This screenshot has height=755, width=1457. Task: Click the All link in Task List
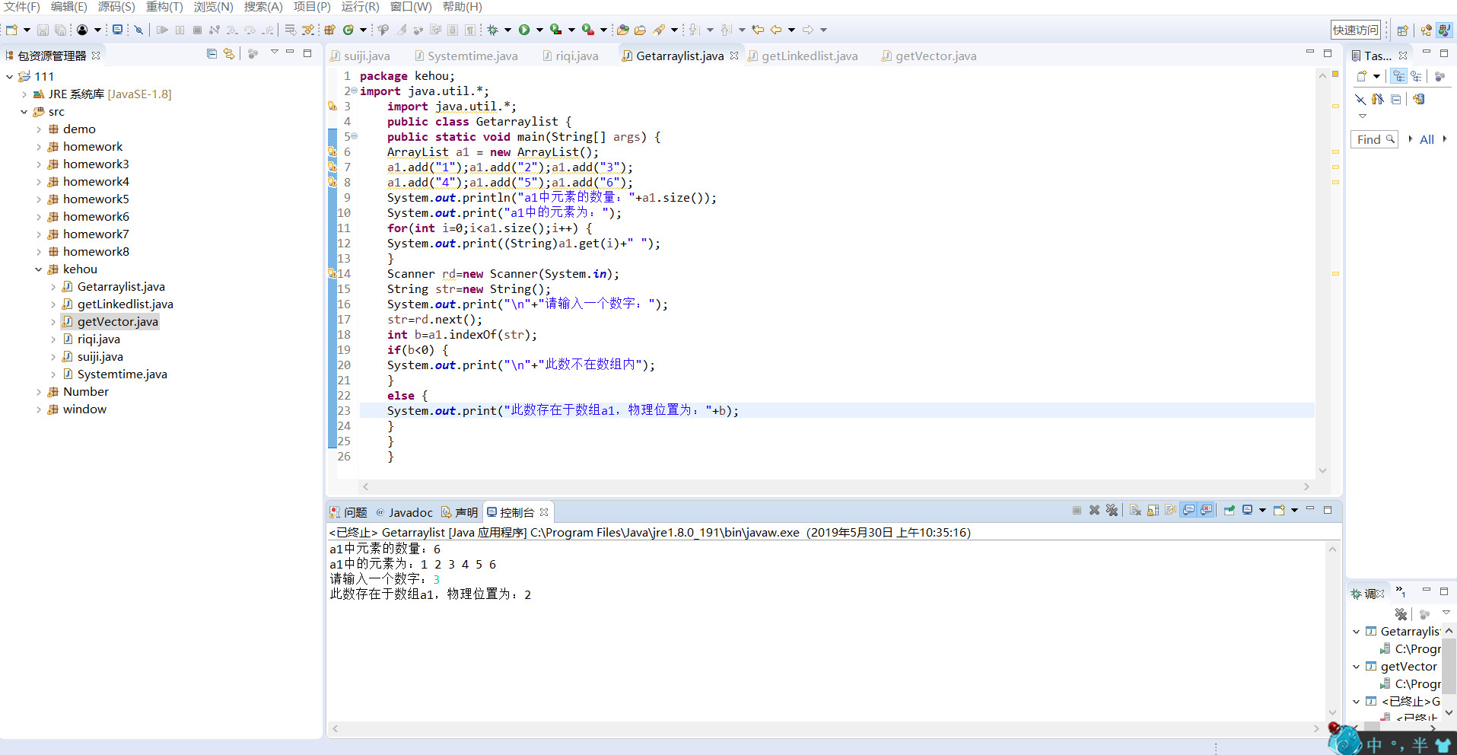[x=1427, y=139]
